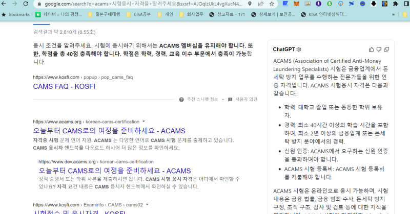Click the 신원 인증 bullet text
This screenshot has width=410, height=214.
click(336, 155)
